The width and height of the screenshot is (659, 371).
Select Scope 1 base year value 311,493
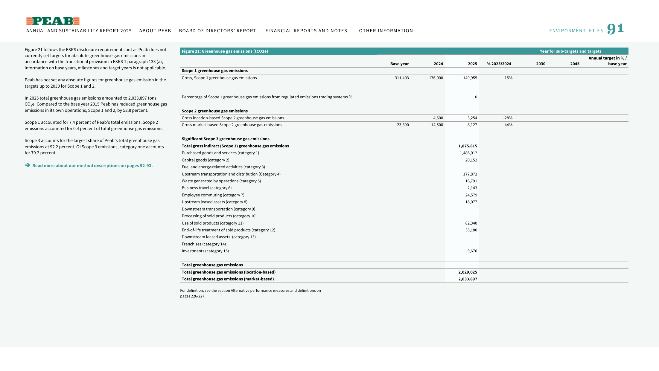tap(402, 78)
